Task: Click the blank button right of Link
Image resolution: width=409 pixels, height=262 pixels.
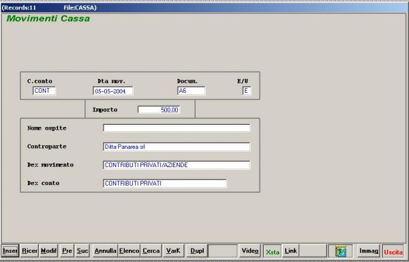Action: click(313, 251)
